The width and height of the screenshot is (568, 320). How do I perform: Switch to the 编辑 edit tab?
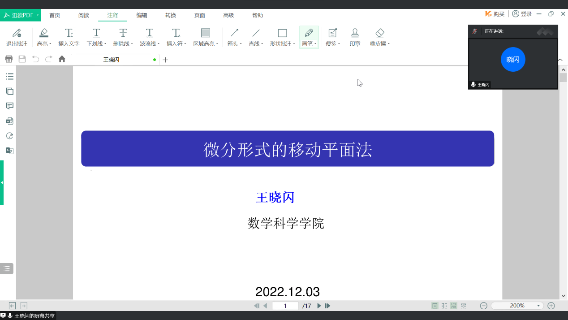tap(142, 15)
